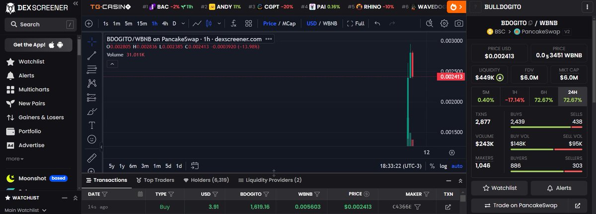The height and width of the screenshot is (214, 596).
Task: Add pair to Watchlist button
Action: pyautogui.click(x=499, y=188)
